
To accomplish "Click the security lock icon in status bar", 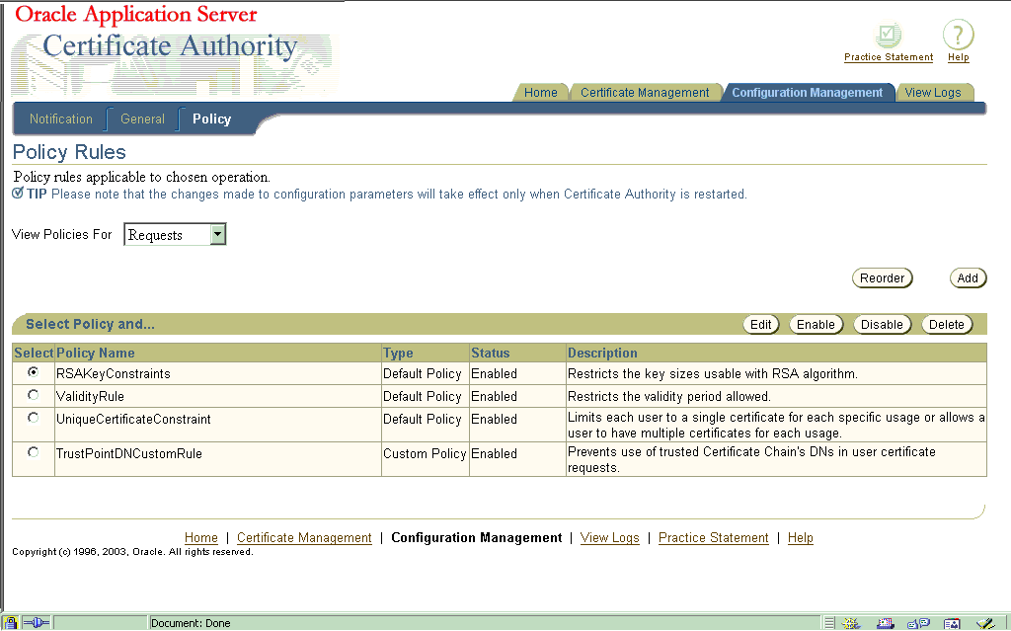I will click(x=11, y=623).
